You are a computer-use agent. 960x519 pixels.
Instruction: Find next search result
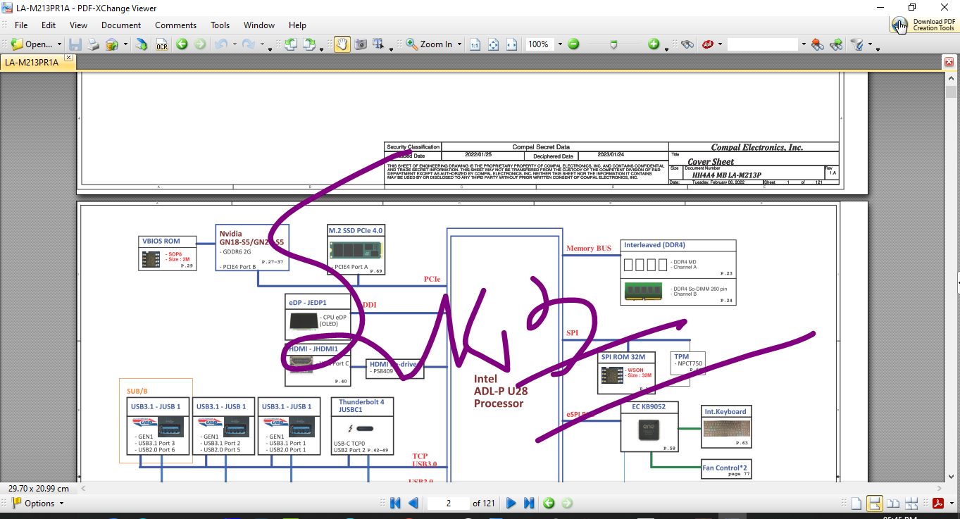point(837,44)
